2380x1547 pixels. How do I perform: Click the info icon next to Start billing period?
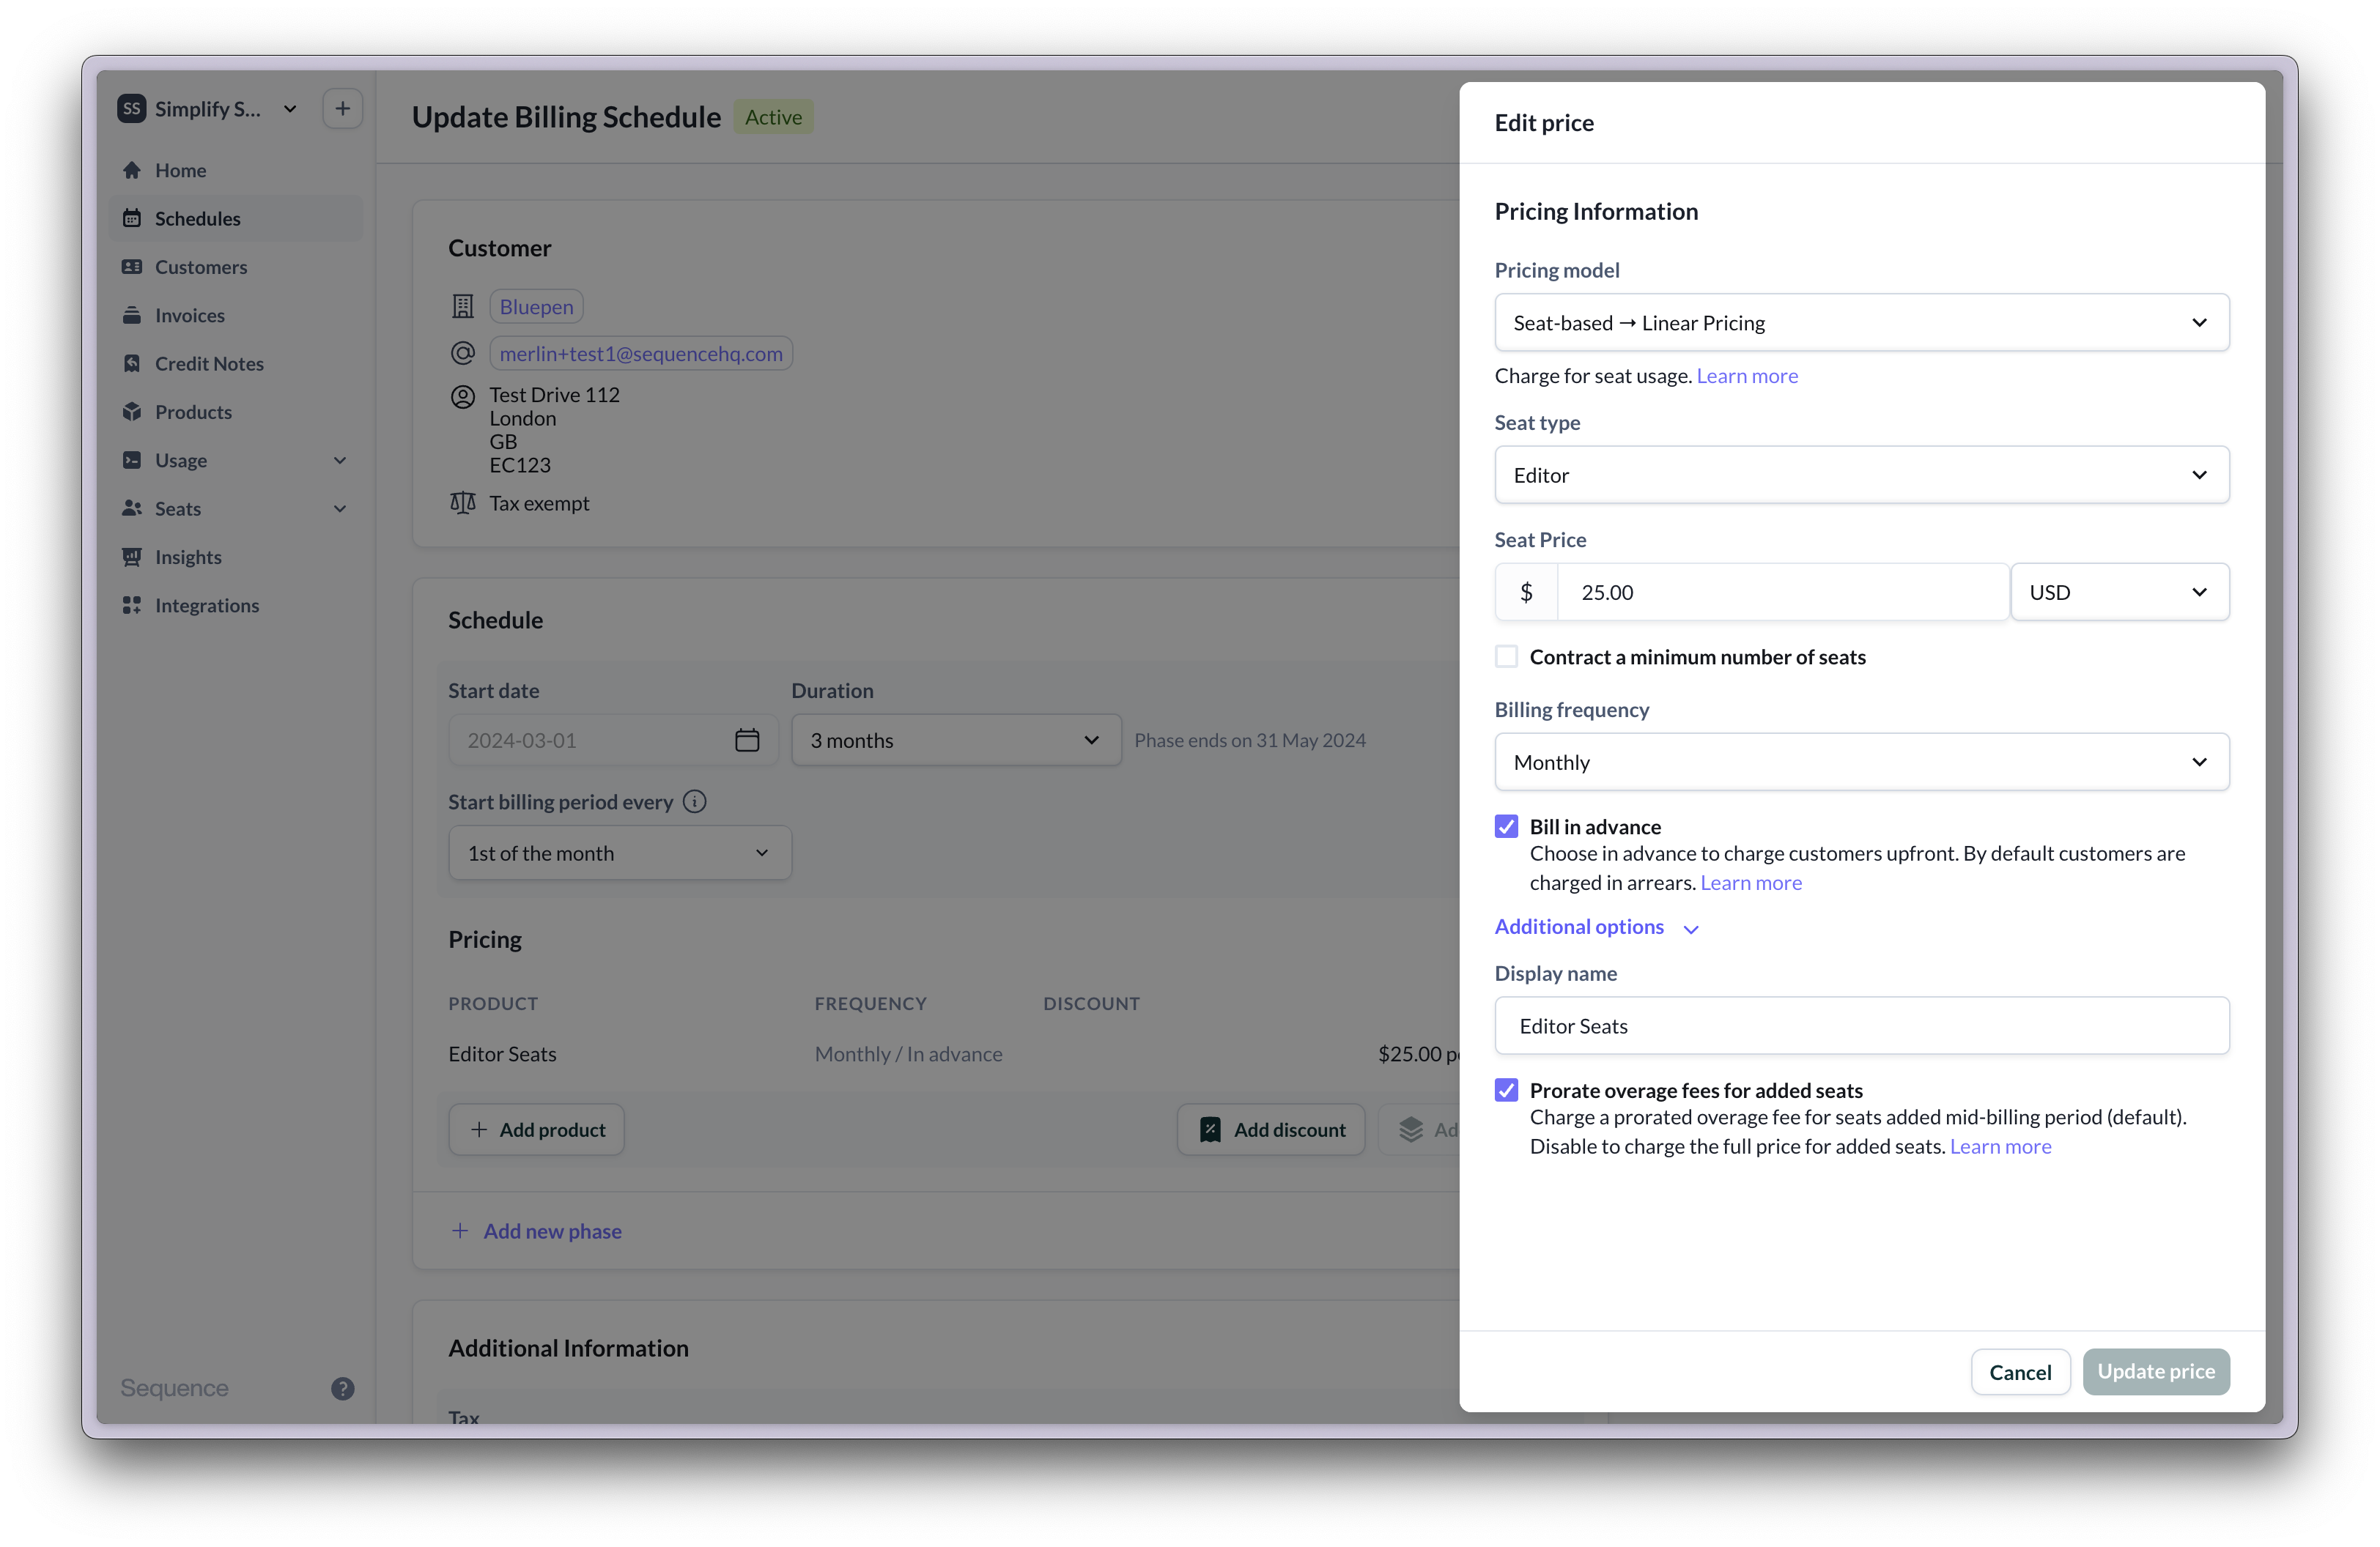(695, 801)
